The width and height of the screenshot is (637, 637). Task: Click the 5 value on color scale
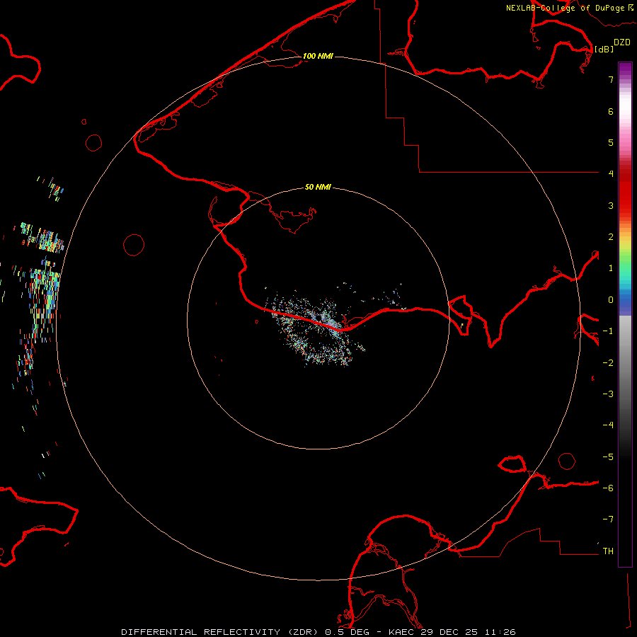tap(611, 142)
